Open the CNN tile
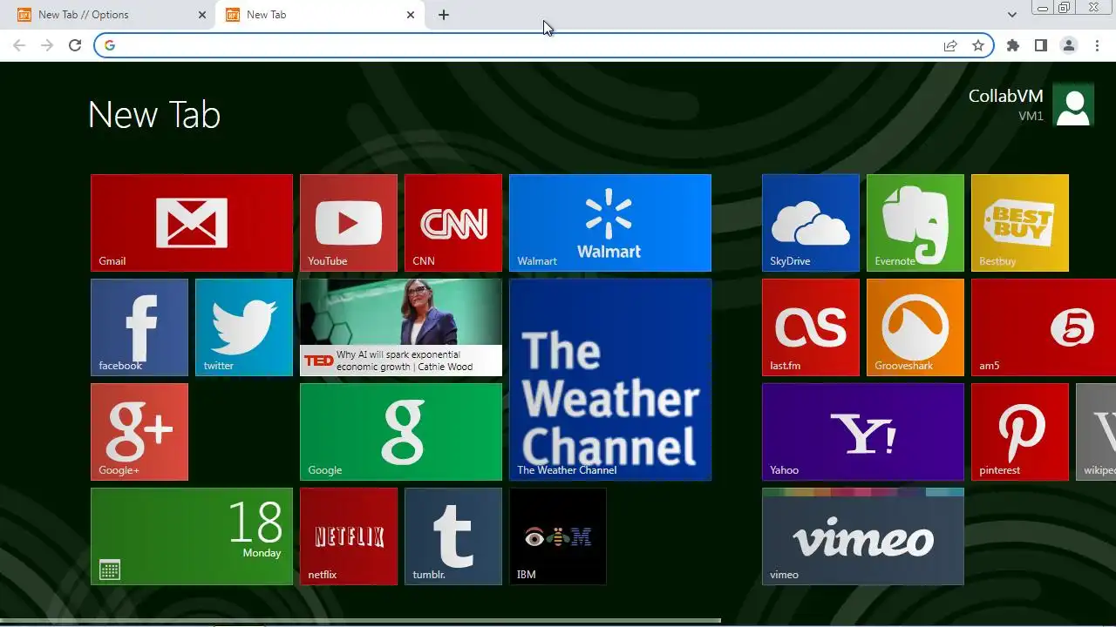Image resolution: width=1116 pixels, height=627 pixels. (x=453, y=223)
